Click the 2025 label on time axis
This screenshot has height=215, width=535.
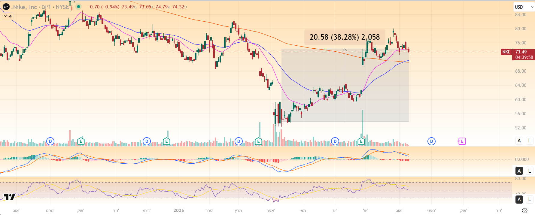[179, 210]
